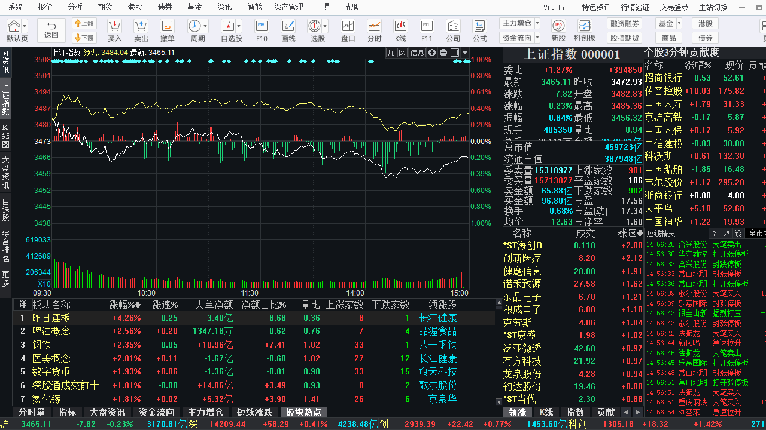Viewport: 766px width, 430px height.
Task: Click the 股指期货 button
Action: coord(624,38)
